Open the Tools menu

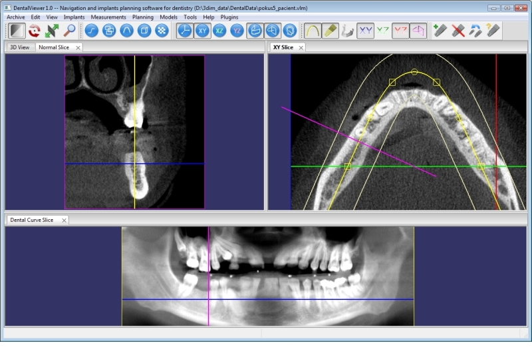tap(190, 17)
